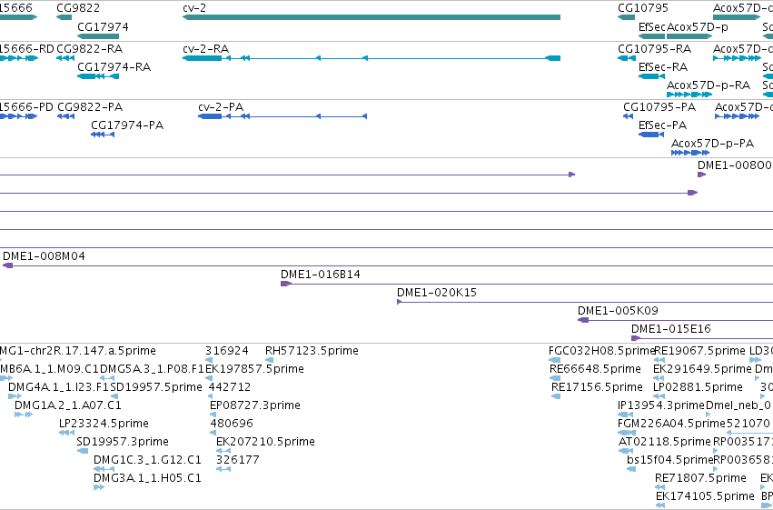The height and width of the screenshot is (510, 773).
Task: Open EST label 326177
Action: click(x=238, y=460)
